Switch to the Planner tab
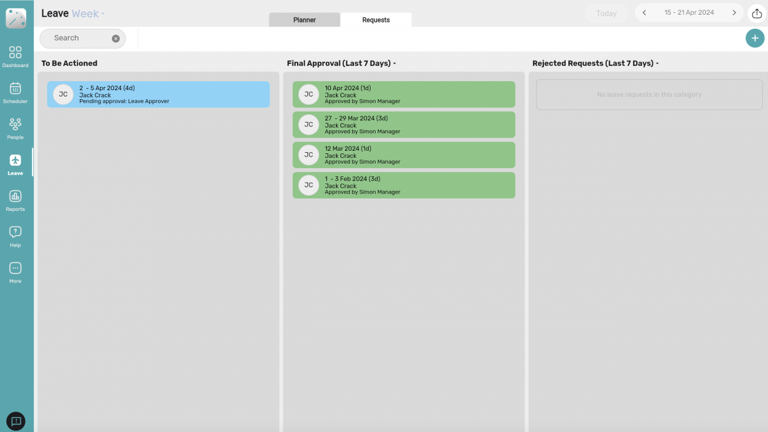This screenshot has width=768, height=432. coord(305,20)
